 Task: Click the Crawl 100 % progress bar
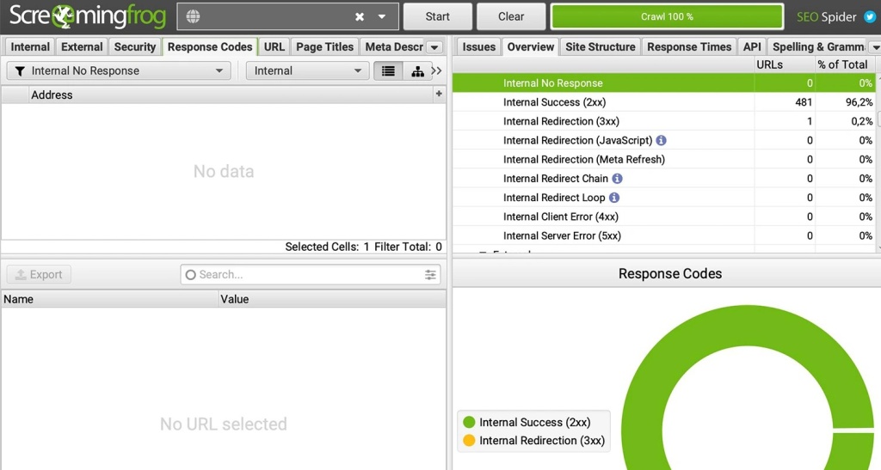(667, 17)
